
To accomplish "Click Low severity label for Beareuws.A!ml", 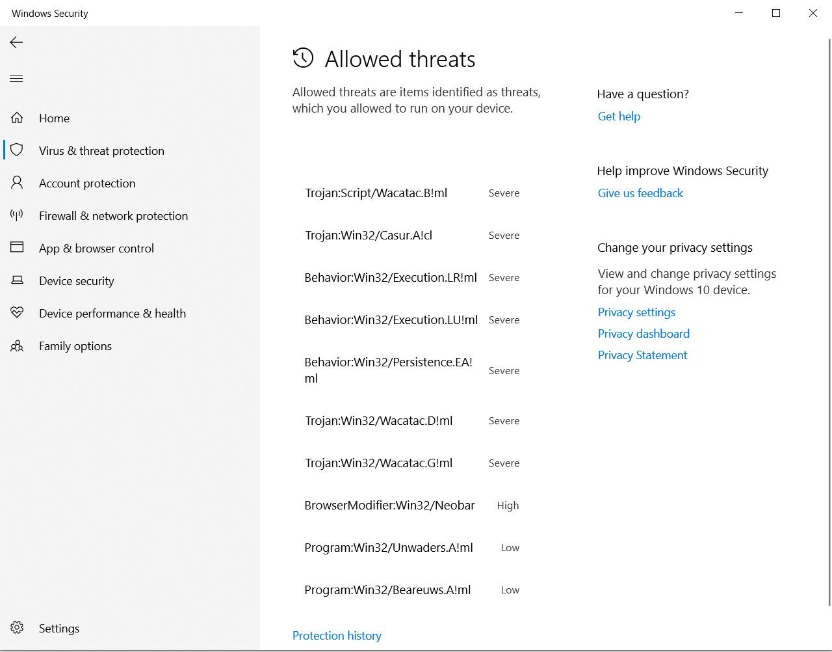I will click(510, 590).
